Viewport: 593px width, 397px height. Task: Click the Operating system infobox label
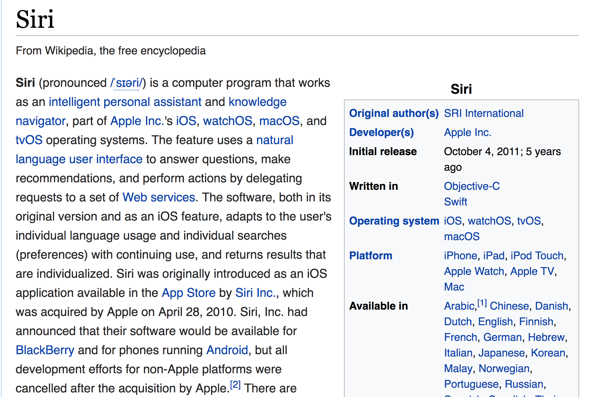click(x=394, y=221)
